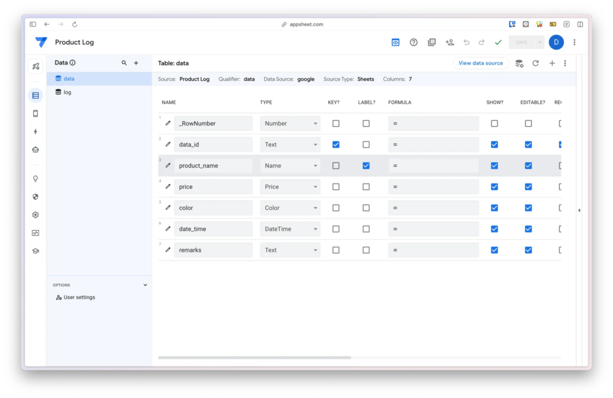Open the Price type dropdown

tap(290, 186)
